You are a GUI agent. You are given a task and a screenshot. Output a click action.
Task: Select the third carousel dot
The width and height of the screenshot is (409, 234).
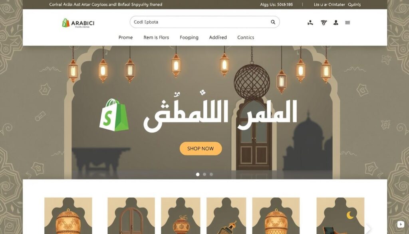click(x=211, y=174)
